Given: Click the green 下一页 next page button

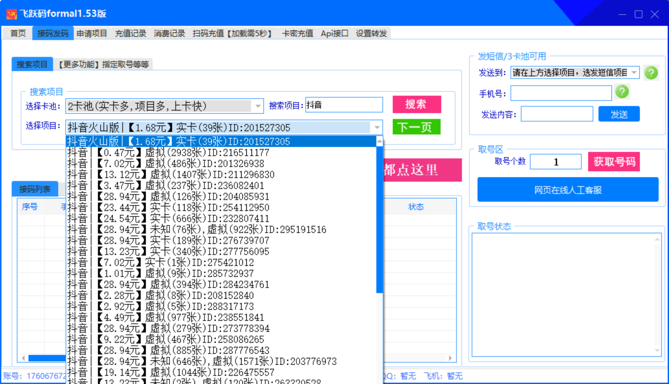Looking at the screenshot, I should (x=416, y=127).
